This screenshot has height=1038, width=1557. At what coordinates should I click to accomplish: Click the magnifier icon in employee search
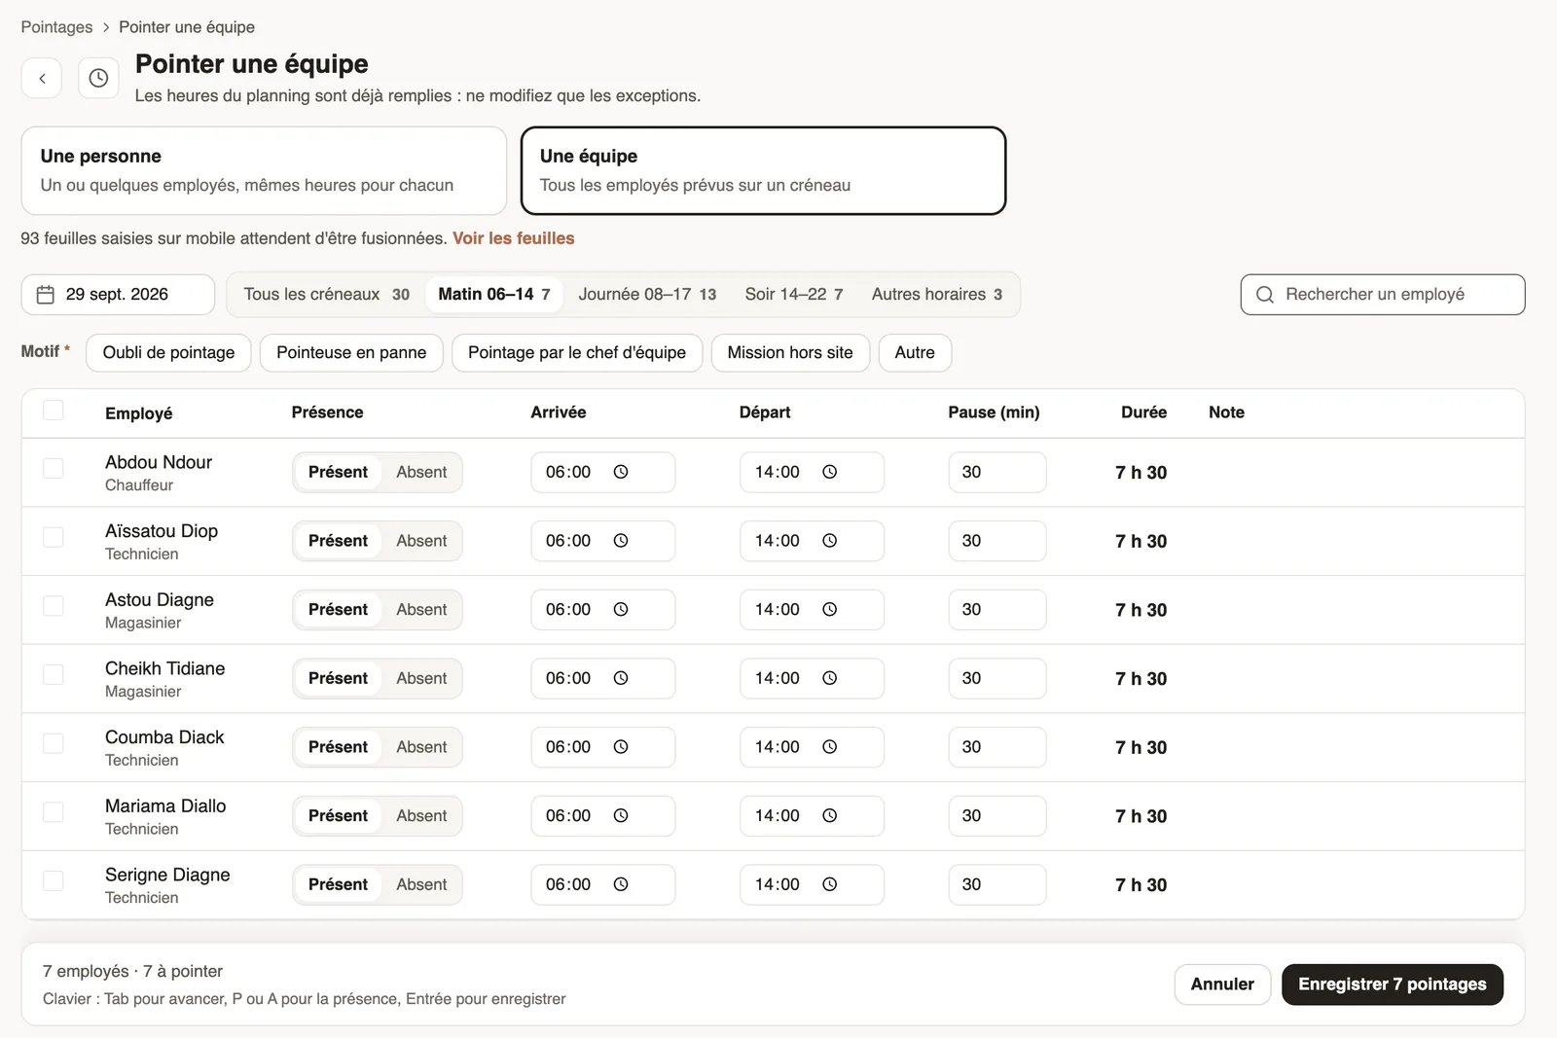tap(1265, 295)
